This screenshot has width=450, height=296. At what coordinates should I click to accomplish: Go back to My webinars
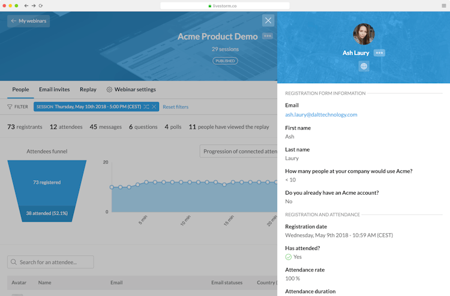click(28, 21)
